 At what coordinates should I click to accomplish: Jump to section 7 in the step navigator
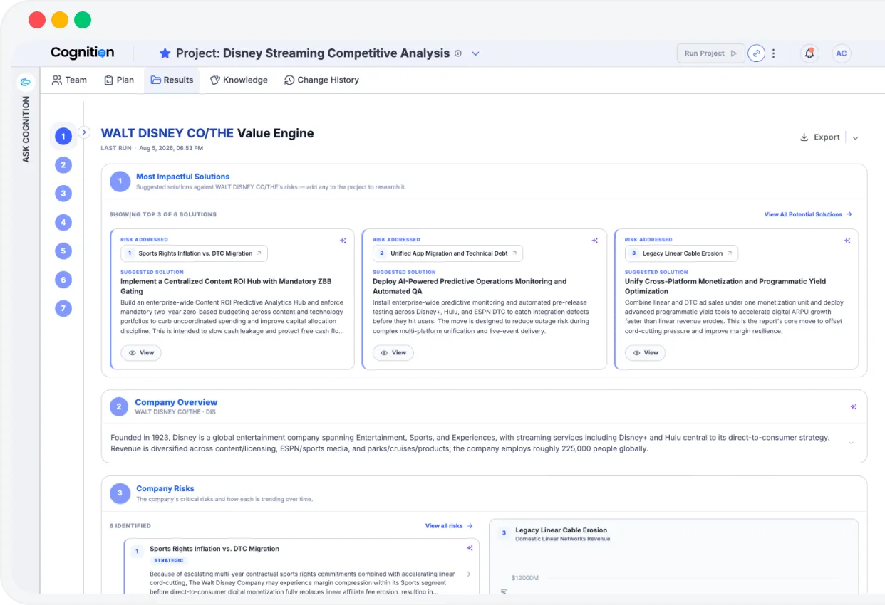coord(63,309)
